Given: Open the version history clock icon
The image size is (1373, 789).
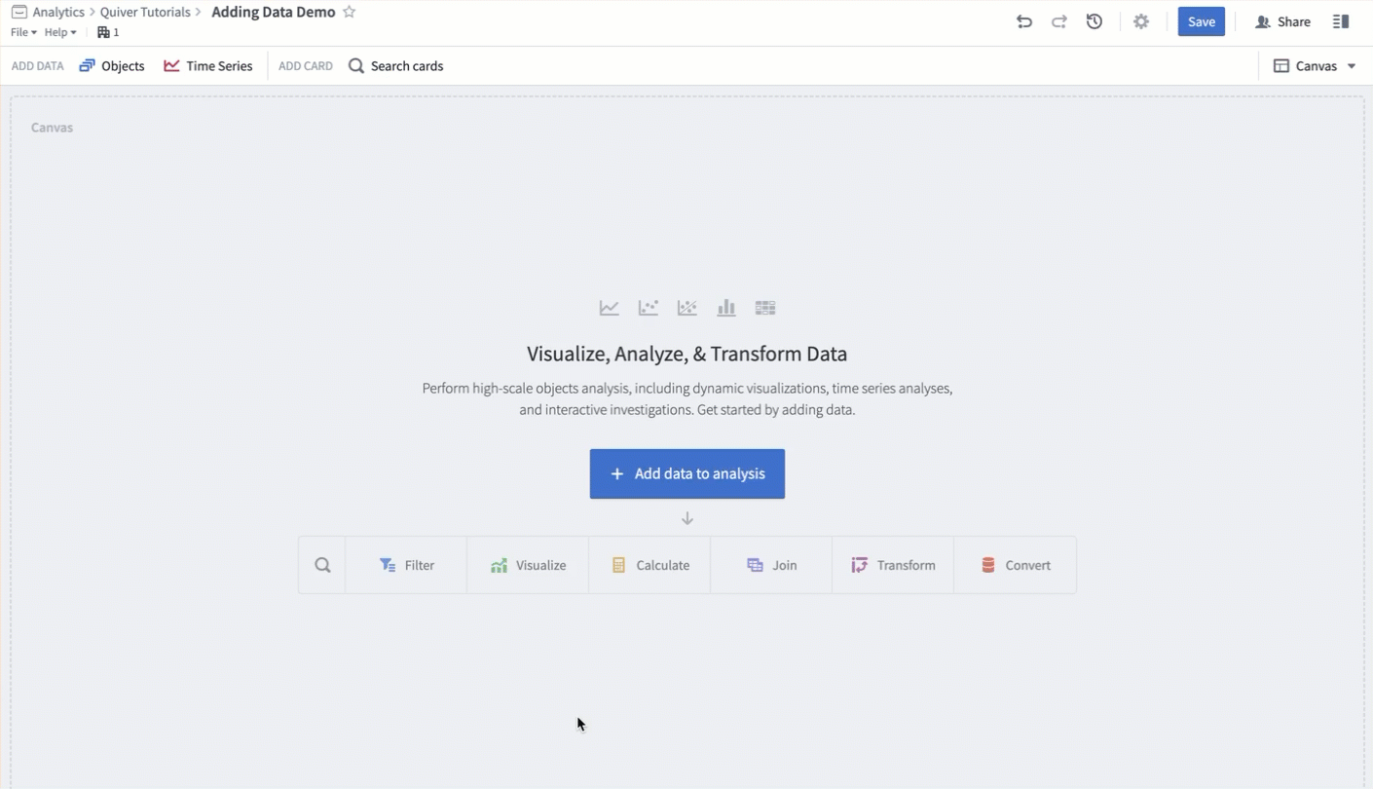Looking at the screenshot, I should [1095, 21].
